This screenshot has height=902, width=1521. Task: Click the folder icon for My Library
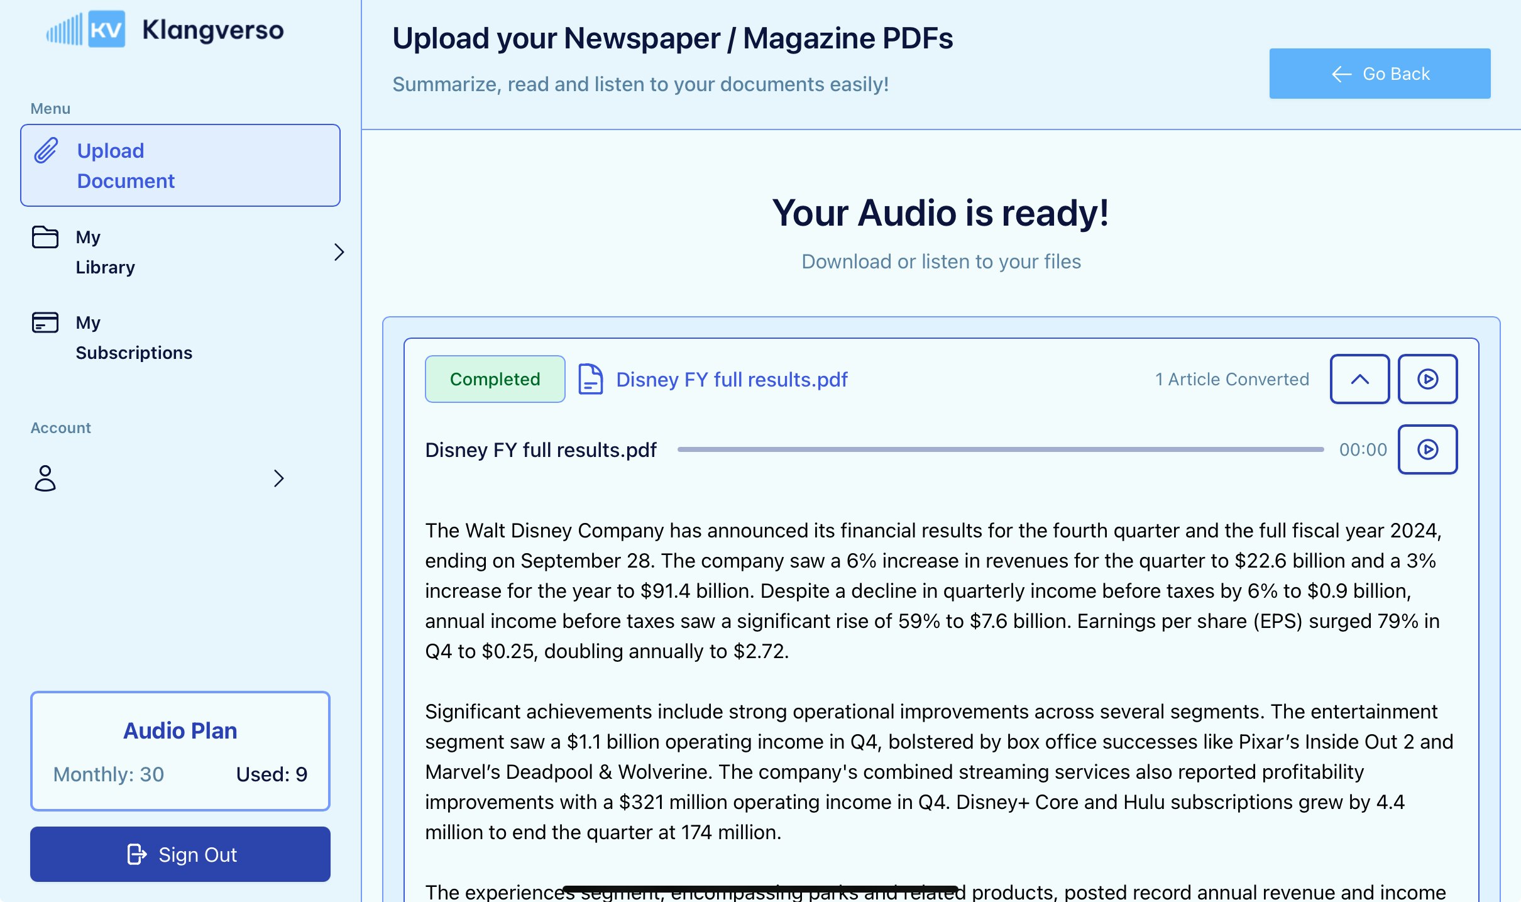click(45, 237)
